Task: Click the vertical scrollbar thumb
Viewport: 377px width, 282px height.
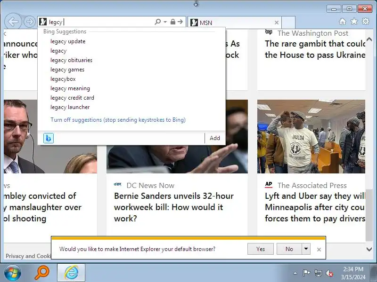Action: (369, 214)
